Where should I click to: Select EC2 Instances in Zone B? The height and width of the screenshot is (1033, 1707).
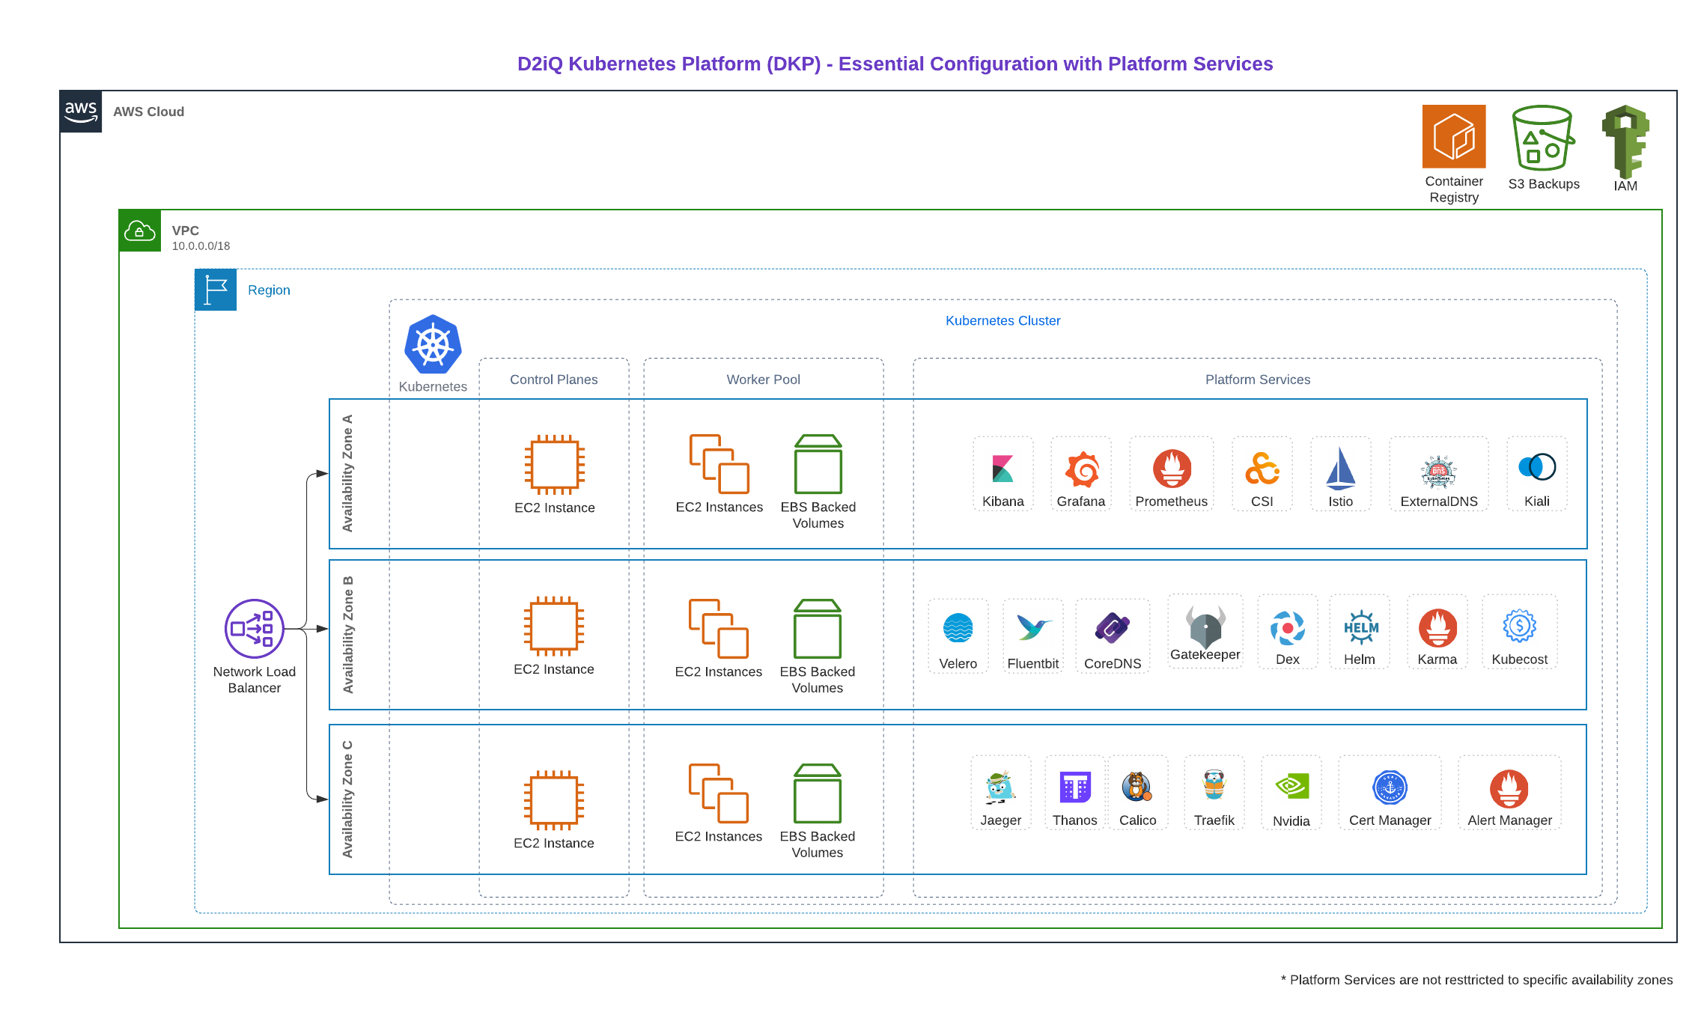point(718,629)
